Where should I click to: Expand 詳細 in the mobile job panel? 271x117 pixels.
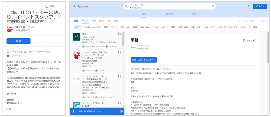pyautogui.click(x=11, y=109)
